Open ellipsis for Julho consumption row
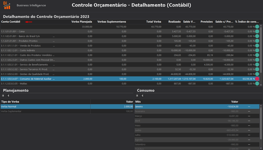This screenshot has width=263, height=150. point(249,135)
